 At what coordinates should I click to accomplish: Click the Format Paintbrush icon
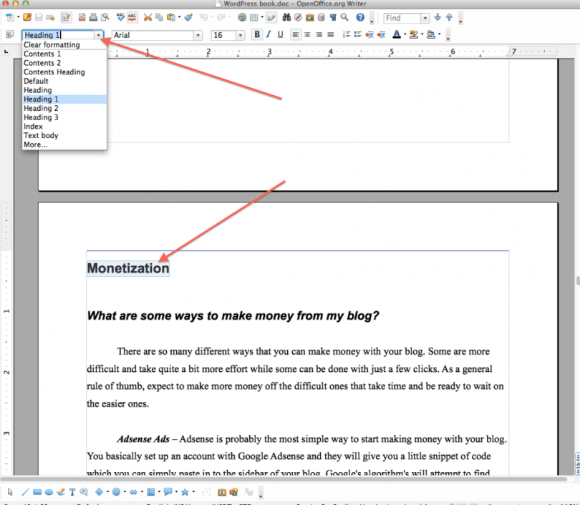point(188,17)
